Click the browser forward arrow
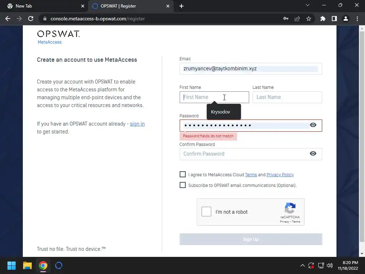Image resolution: width=365 pixels, height=274 pixels. (19, 19)
